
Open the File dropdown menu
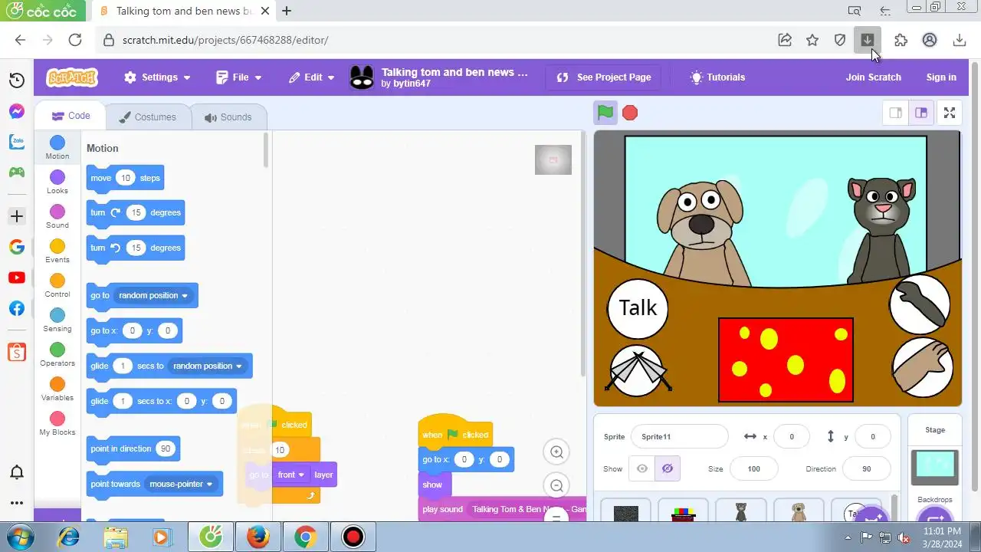pos(239,77)
